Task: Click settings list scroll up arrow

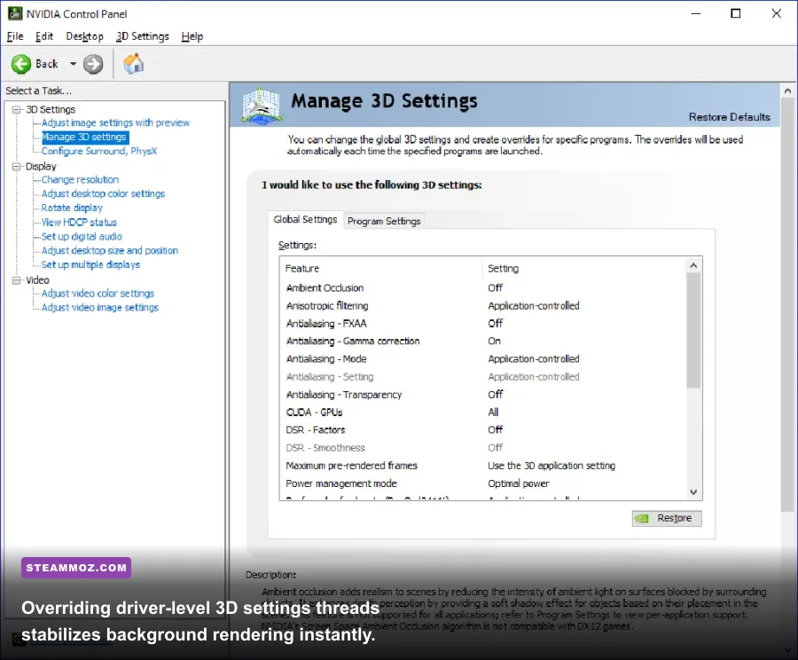Action: click(x=693, y=265)
